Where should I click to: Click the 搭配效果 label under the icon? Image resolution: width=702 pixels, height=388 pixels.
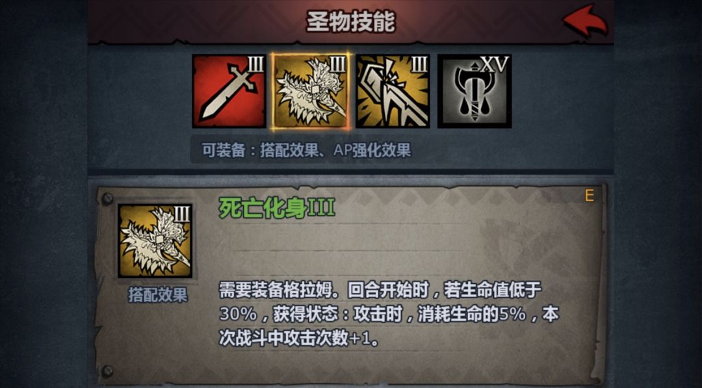157,295
